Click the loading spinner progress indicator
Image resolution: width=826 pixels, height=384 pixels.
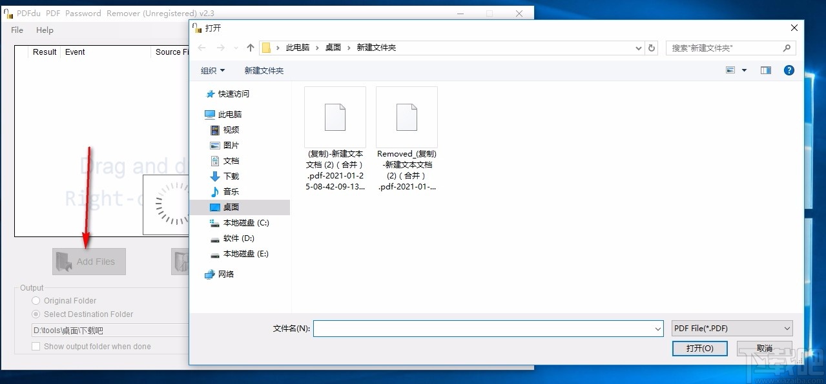(172, 205)
